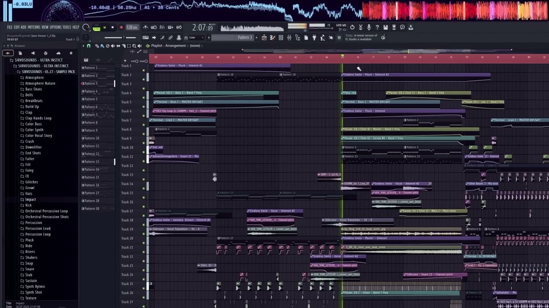Open the plugin picker plug icon
Image resolution: width=549 pixels, height=308 pixels.
pos(314,38)
